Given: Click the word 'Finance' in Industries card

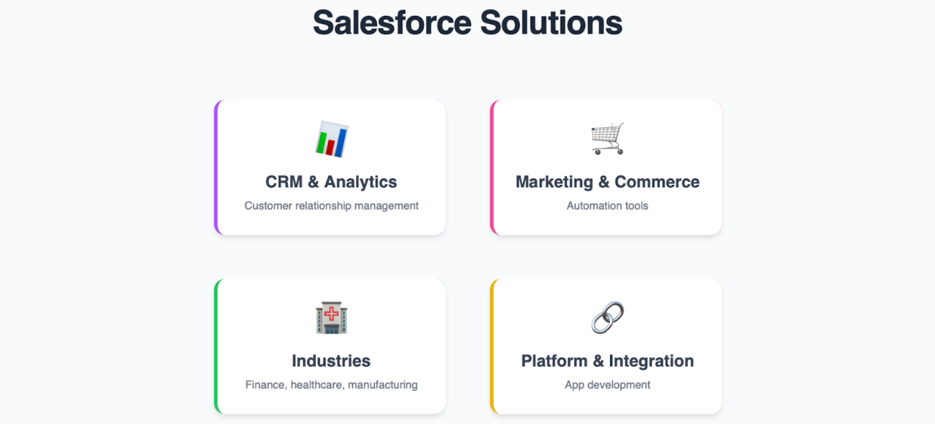Looking at the screenshot, I should pos(265,385).
